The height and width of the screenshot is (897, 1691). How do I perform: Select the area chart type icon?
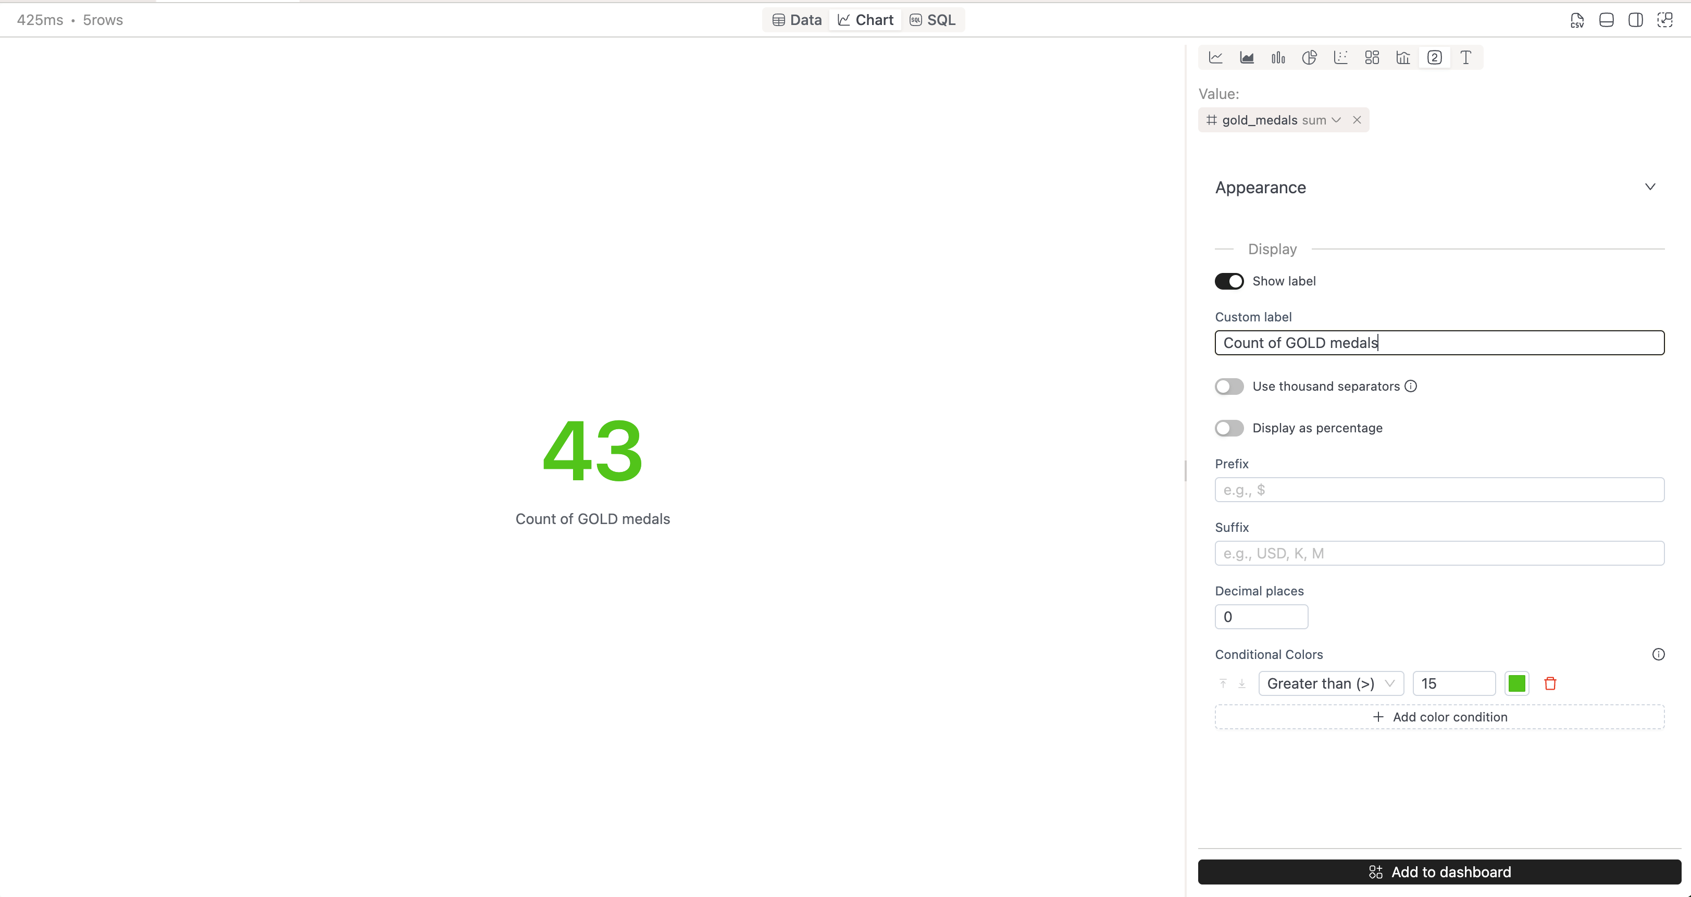tap(1247, 58)
